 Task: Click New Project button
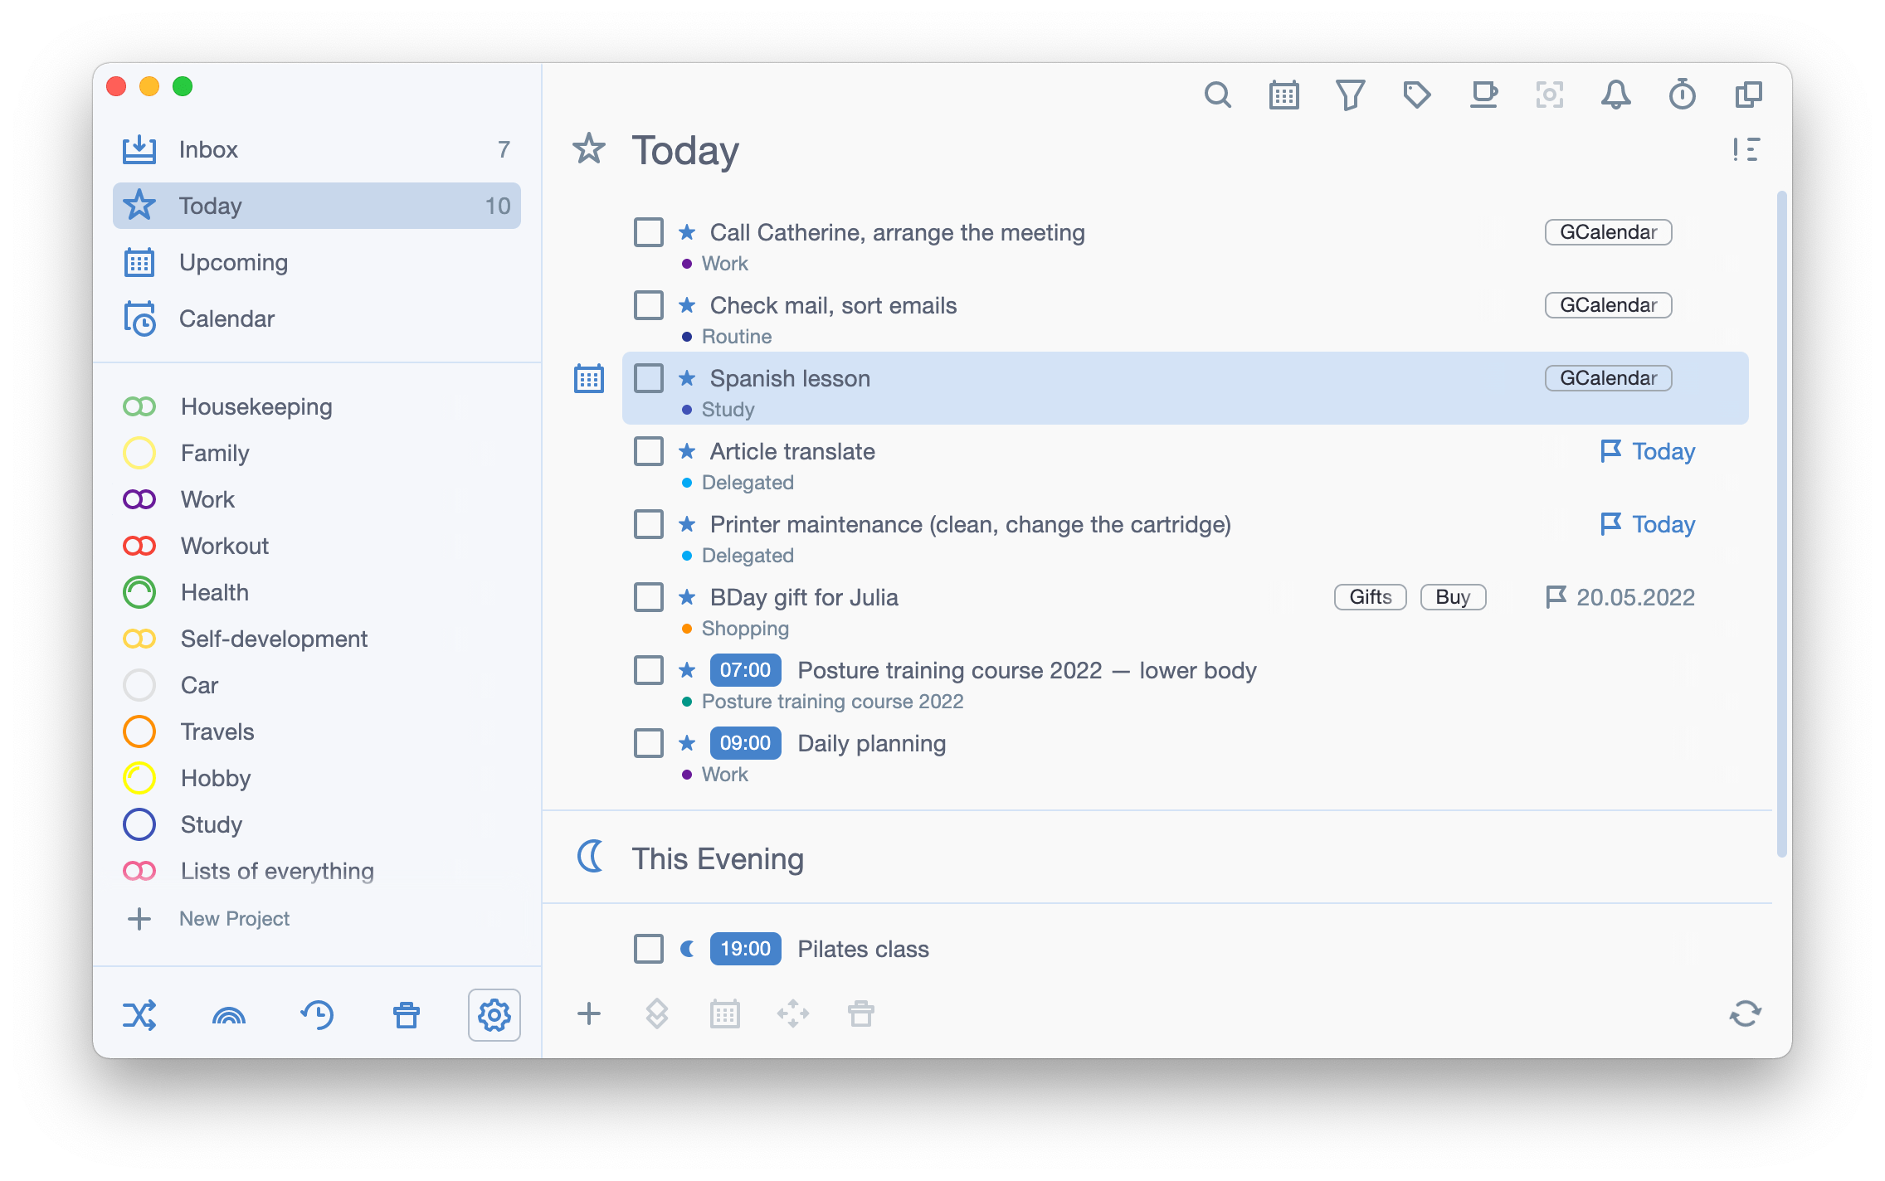point(207,919)
